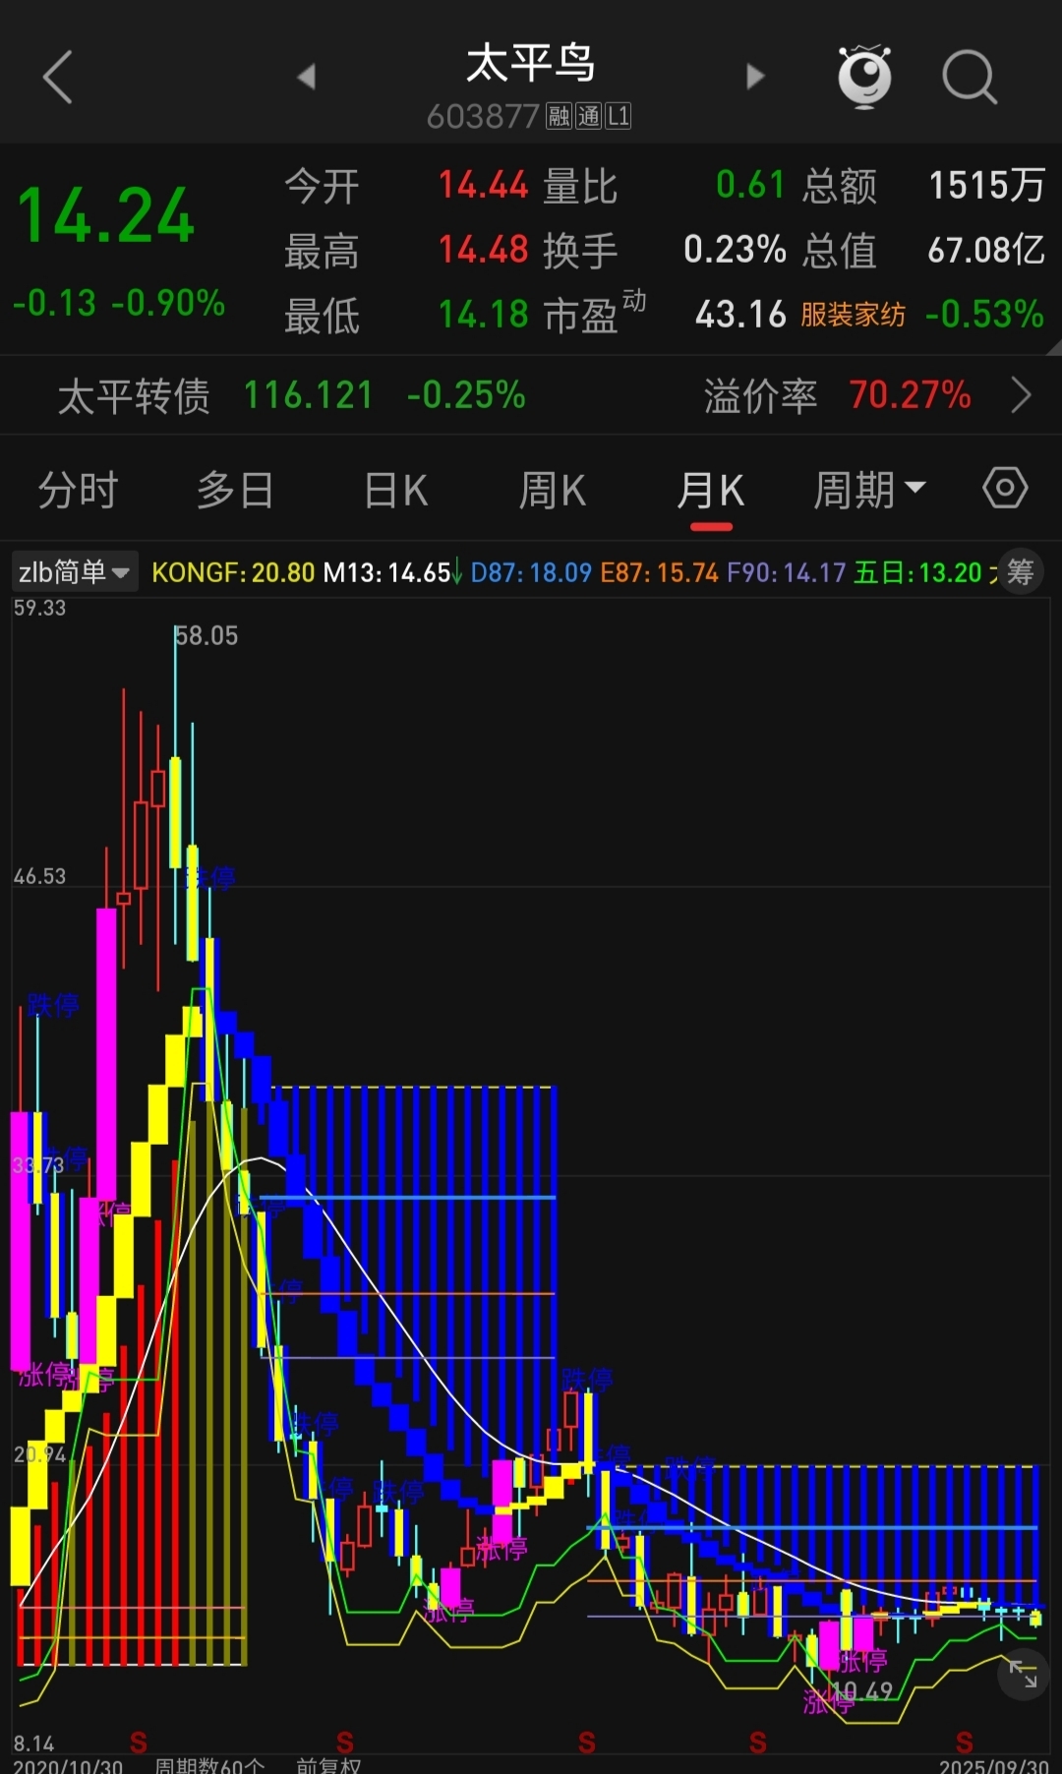This screenshot has width=1062, height=1774.
Task: Tap the 太平鸟 stock title
Action: coord(530,63)
